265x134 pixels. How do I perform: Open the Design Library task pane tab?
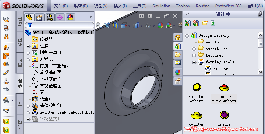(x=178, y=46)
